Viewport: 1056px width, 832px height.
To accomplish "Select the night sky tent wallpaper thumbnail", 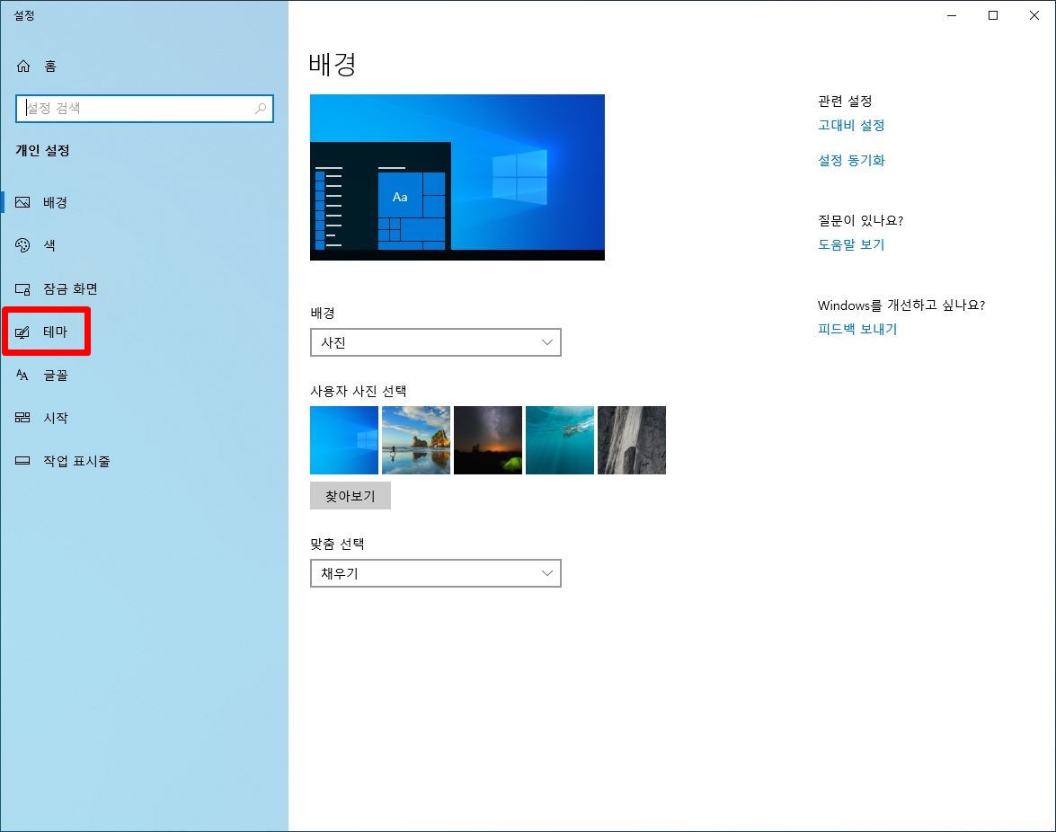I will pos(488,440).
